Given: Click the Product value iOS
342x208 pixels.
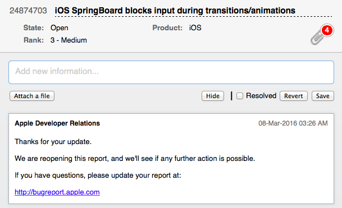Looking at the screenshot, I should click(x=195, y=28).
